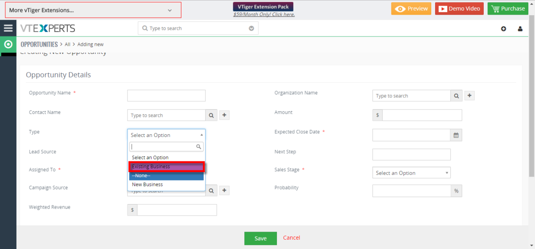Viewport: 535px width, 249px height.
Task: Open the Sales Stage dropdown
Action: coord(411,173)
